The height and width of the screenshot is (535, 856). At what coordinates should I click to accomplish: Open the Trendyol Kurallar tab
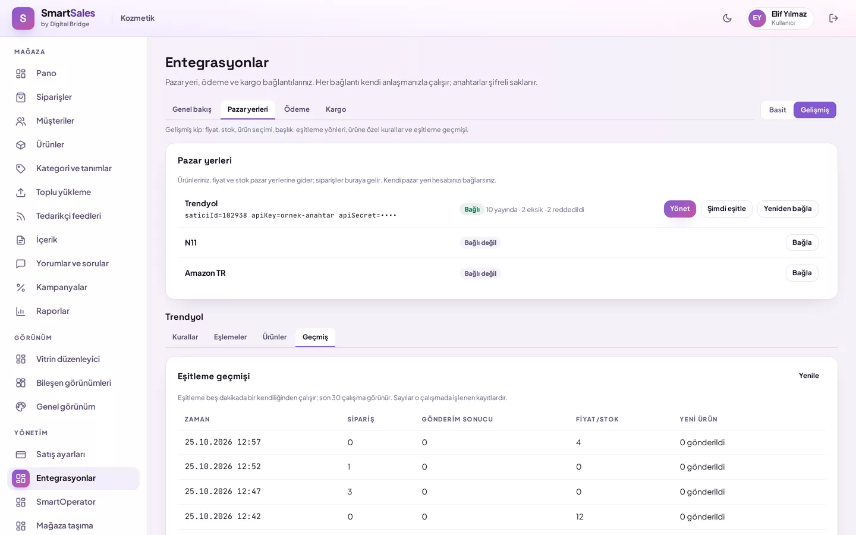coord(185,337)
